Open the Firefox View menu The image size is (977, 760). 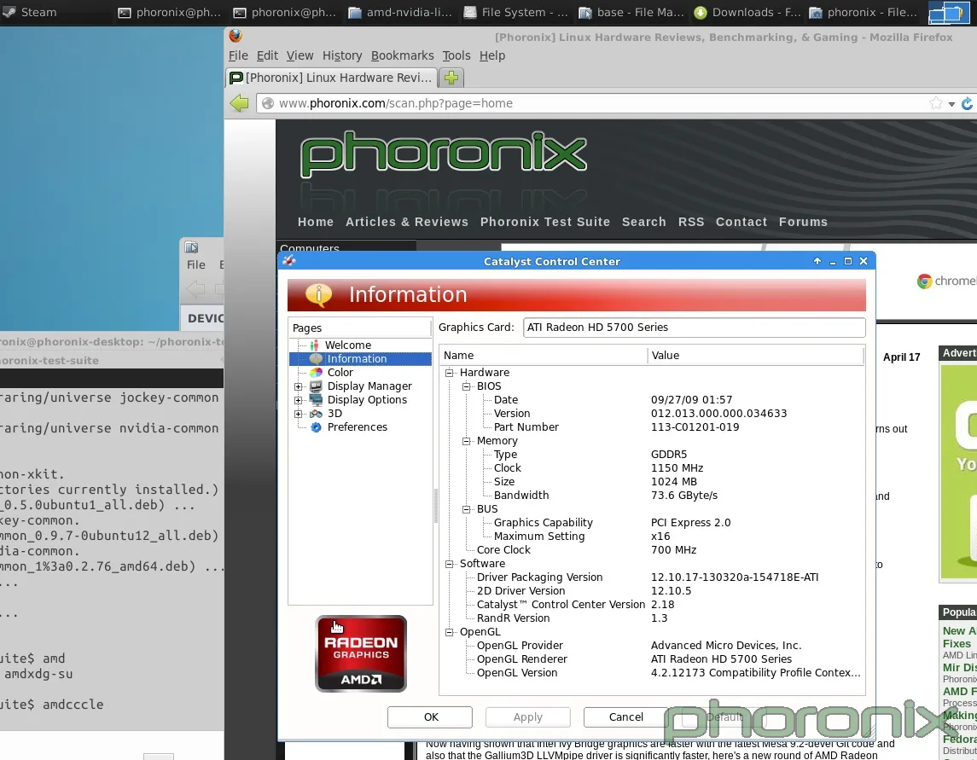pos(299,55)
